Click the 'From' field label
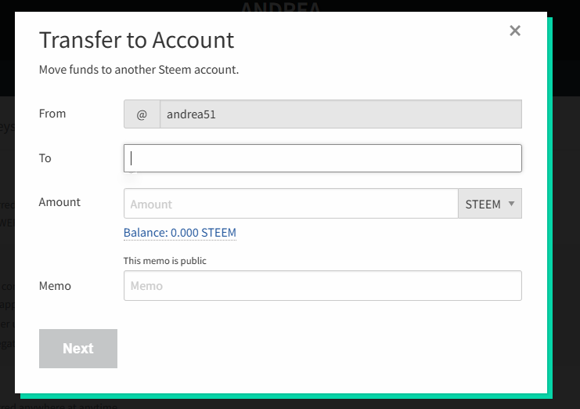This screenshot has height=409, width=580. click(52, 114)
